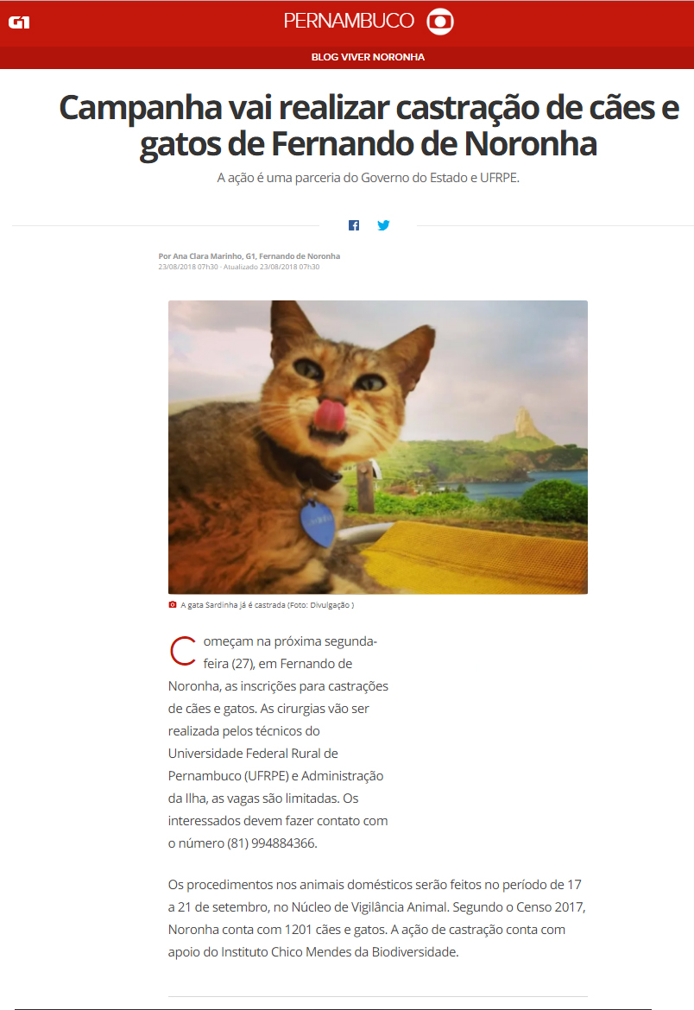Click the phone number (81) 994884366
694x1010 pixels.
coord(271,843)
